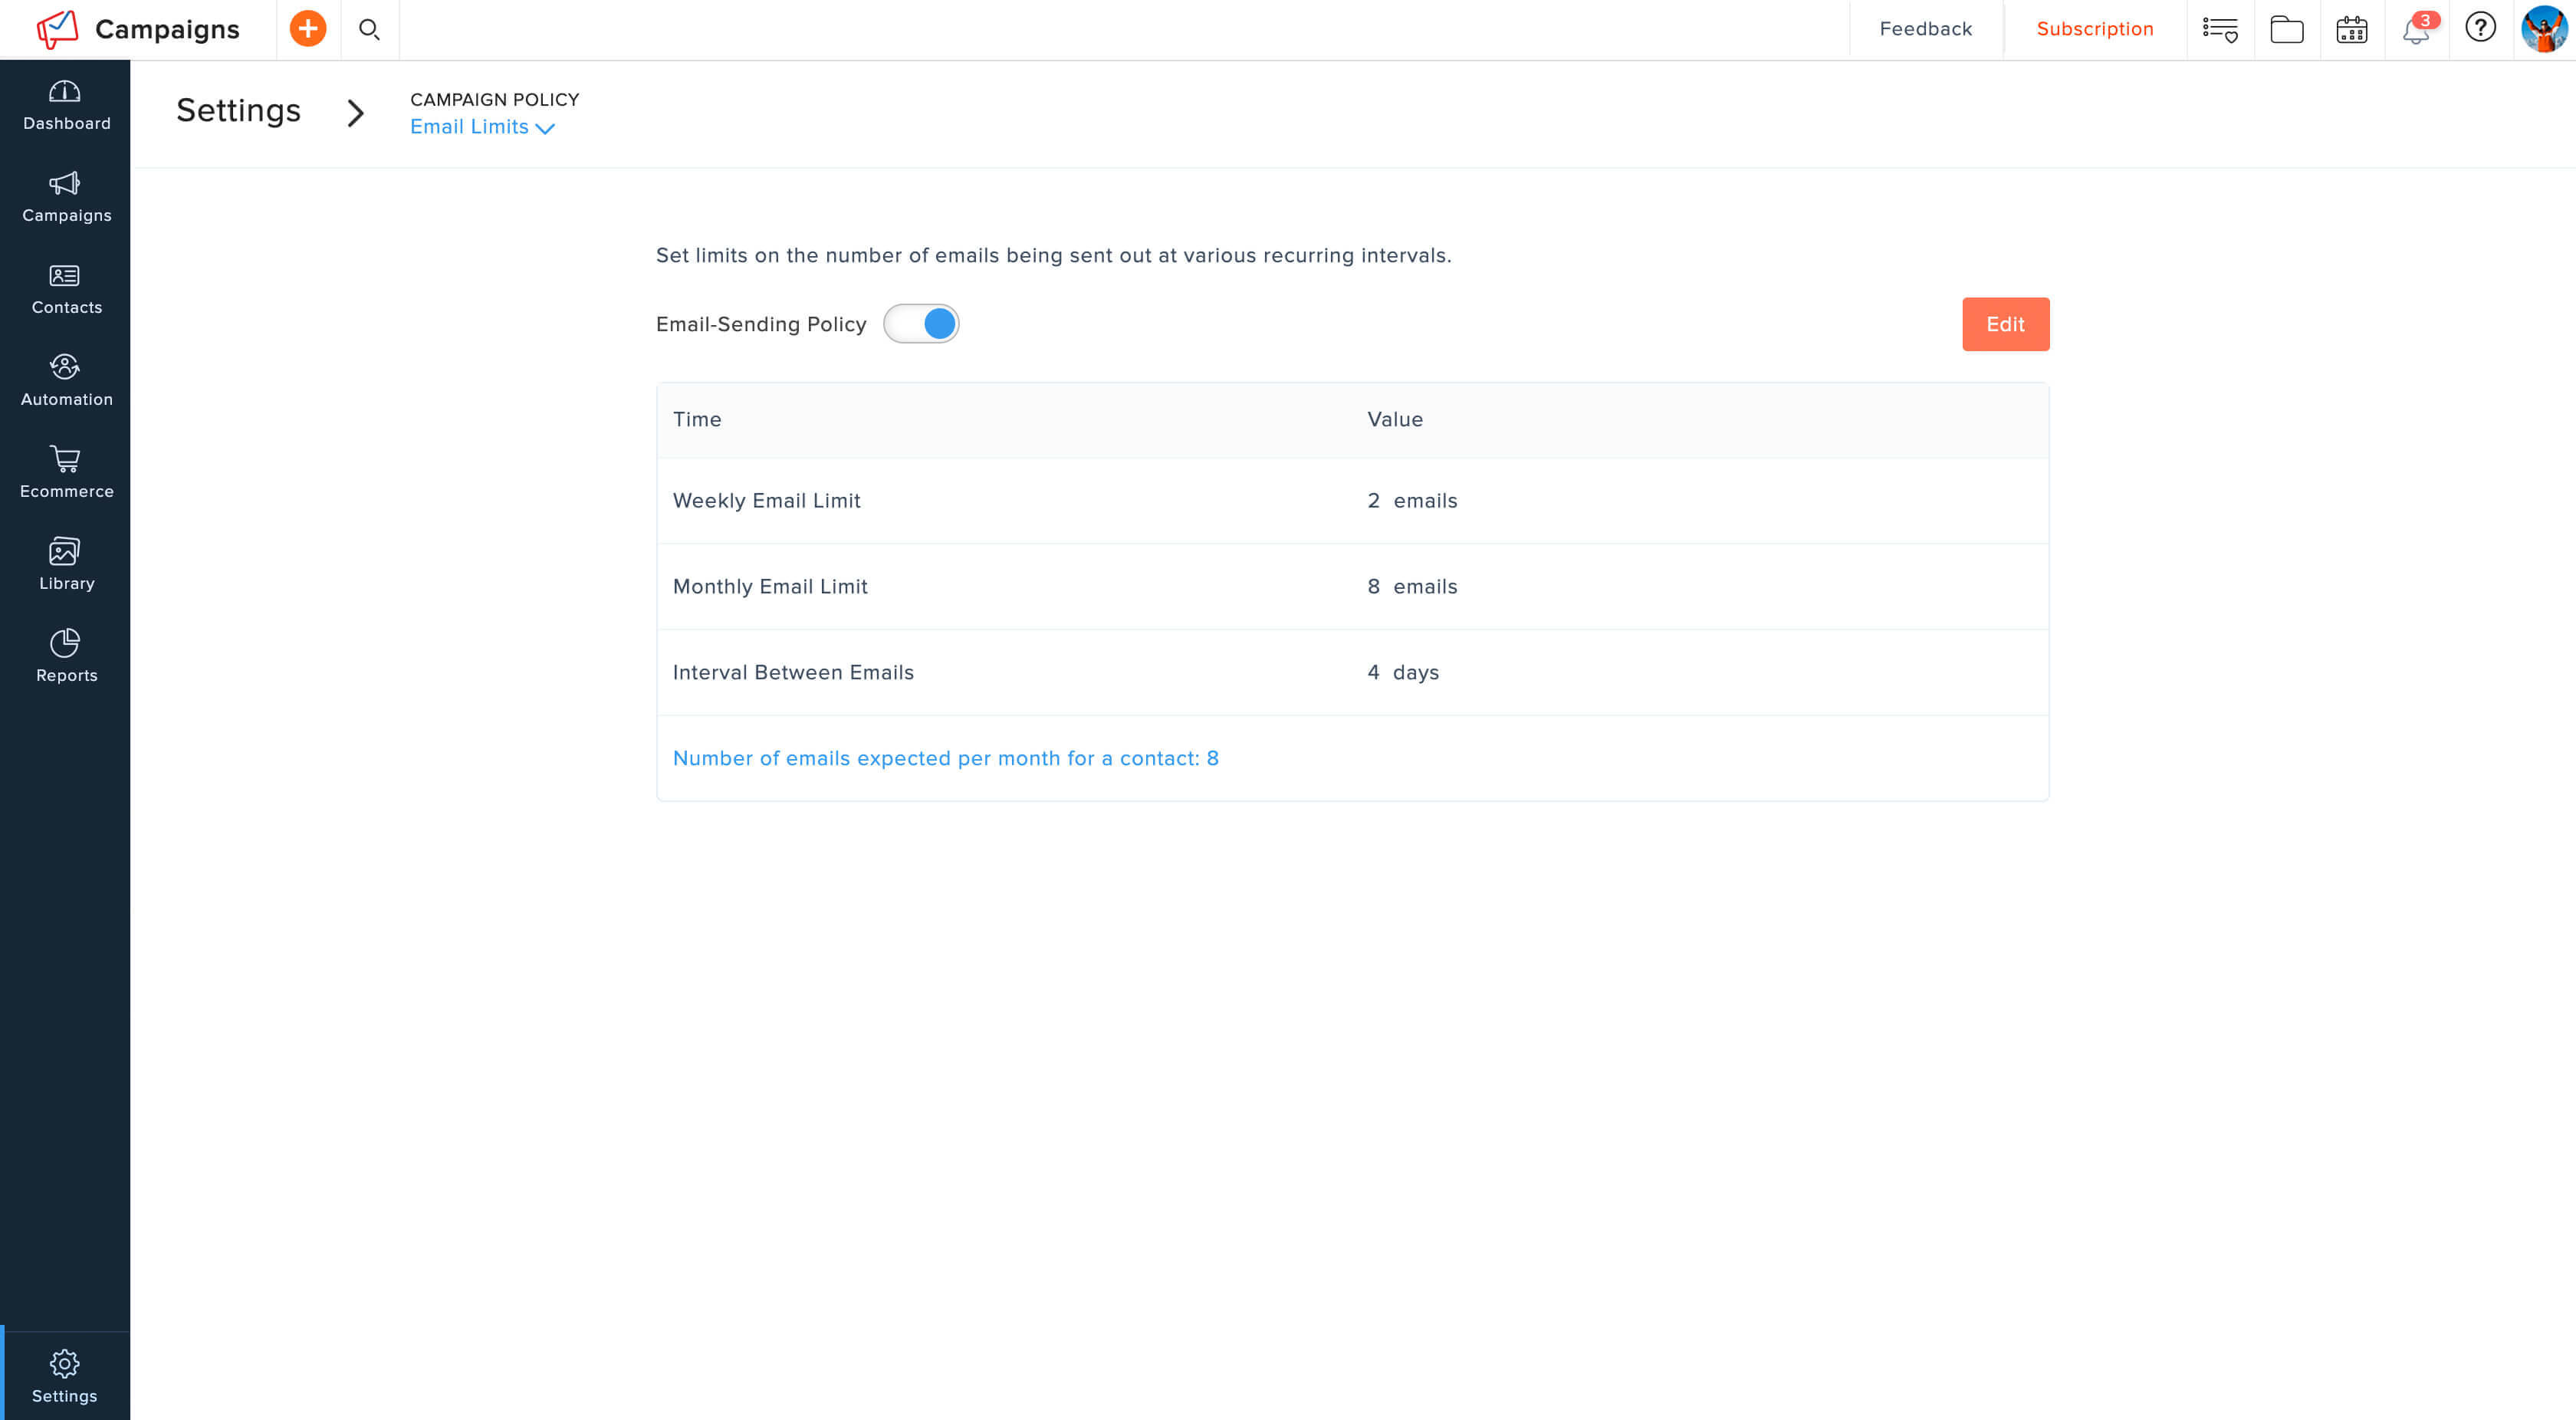Open Ecommerce section in sidebar
The width and height of the screenshot is (2576, 1420).
click(66, 473)
